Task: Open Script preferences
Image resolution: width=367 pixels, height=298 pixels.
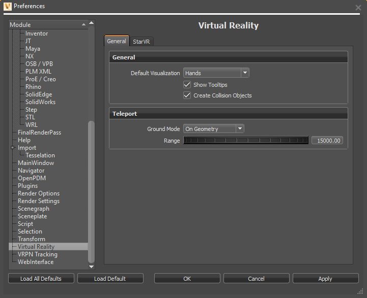Action: [25, 223]
